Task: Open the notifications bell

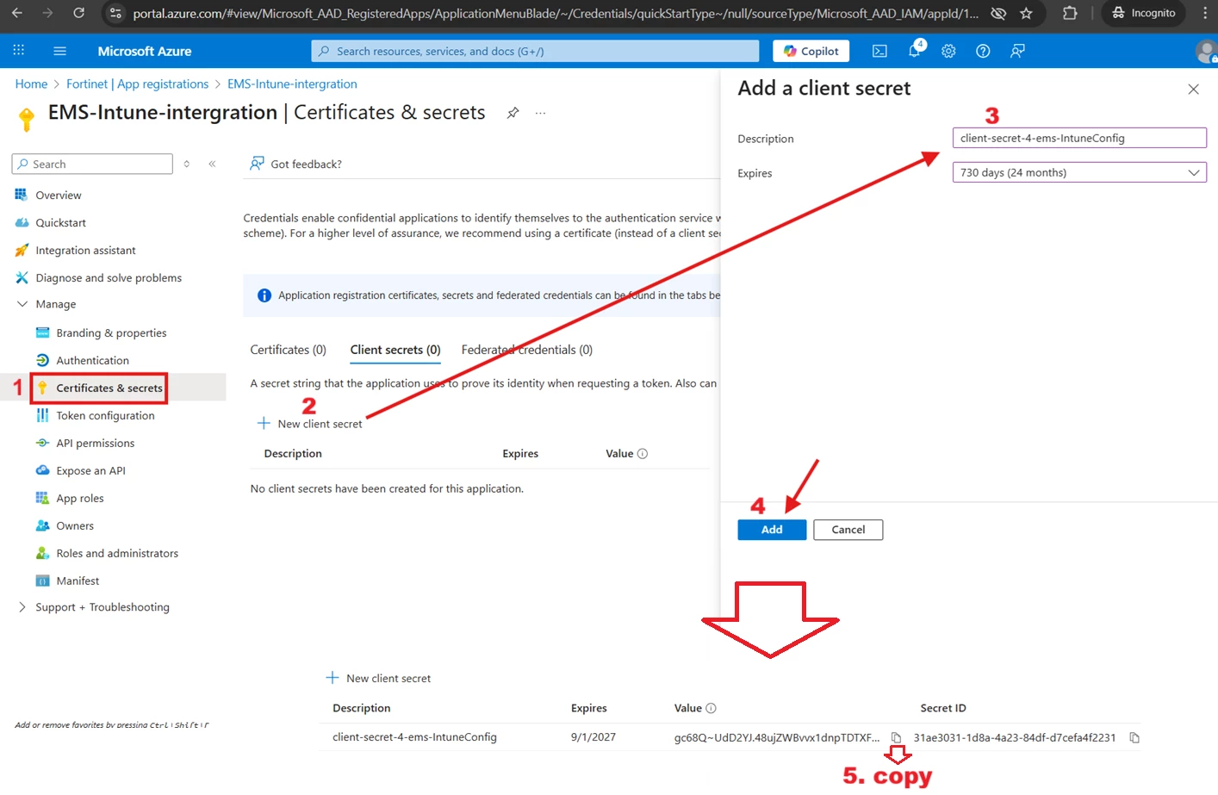Action: (x=915, y=50)
